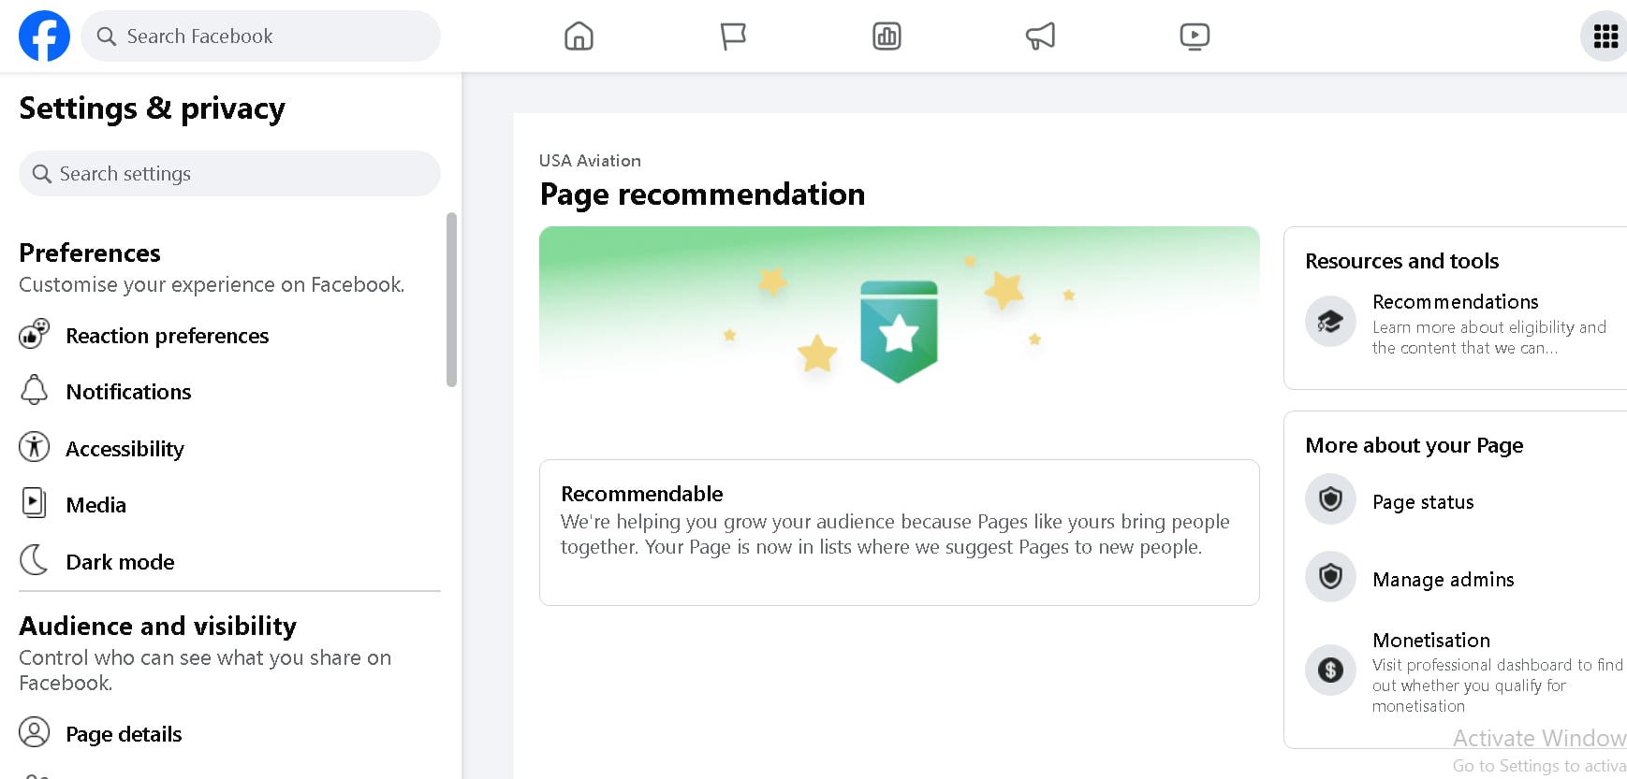Click the Accessibility icon

(35, 447)
